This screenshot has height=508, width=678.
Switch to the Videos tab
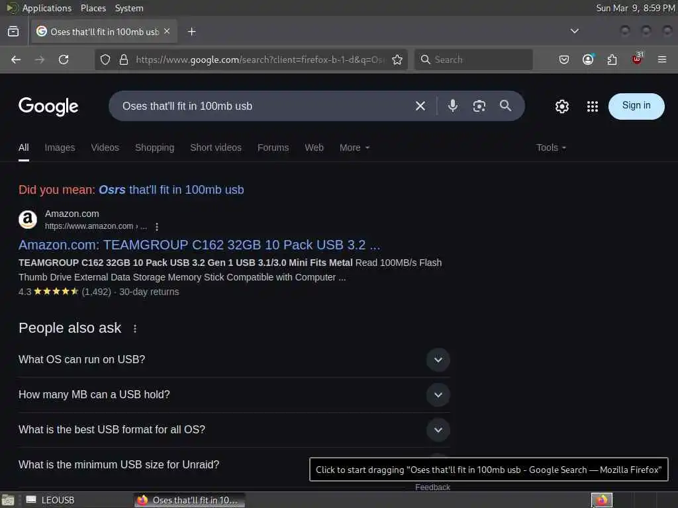pos(105,148)
